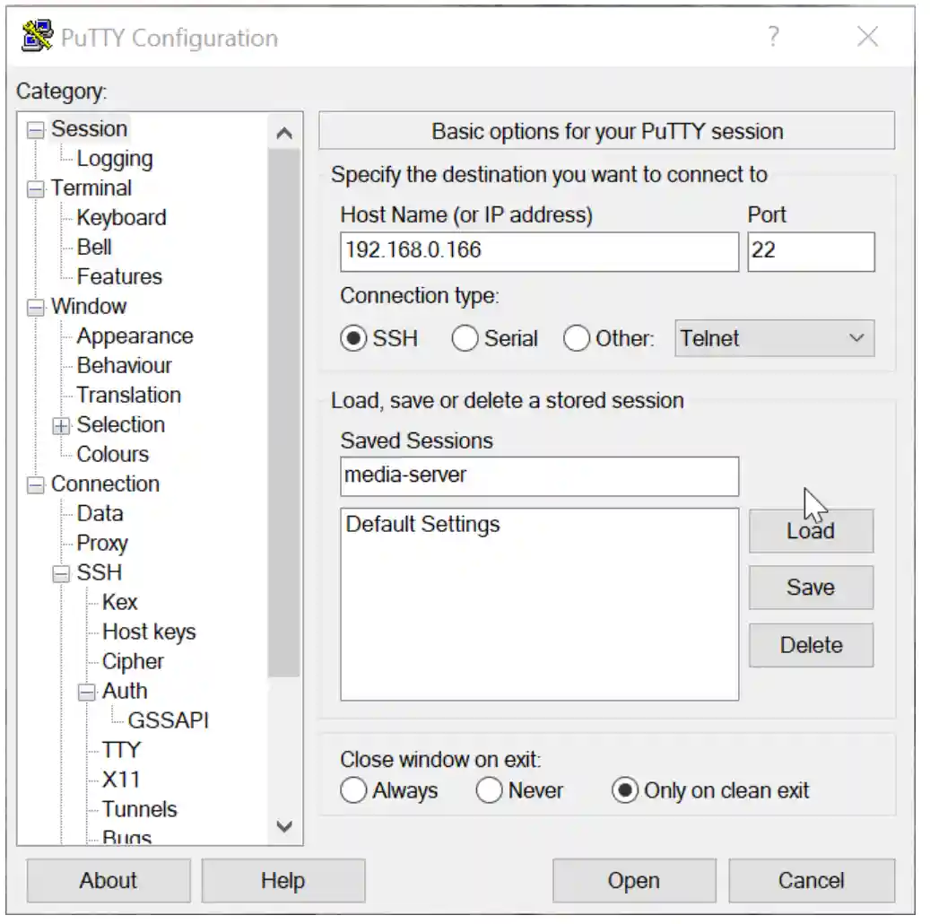Select the Colours category
The image size is (930, 924).
click(x=113, y=454)
